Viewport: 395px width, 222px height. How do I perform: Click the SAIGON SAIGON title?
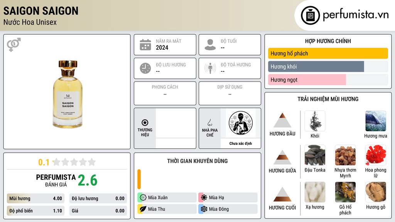[x=41, y=11]
